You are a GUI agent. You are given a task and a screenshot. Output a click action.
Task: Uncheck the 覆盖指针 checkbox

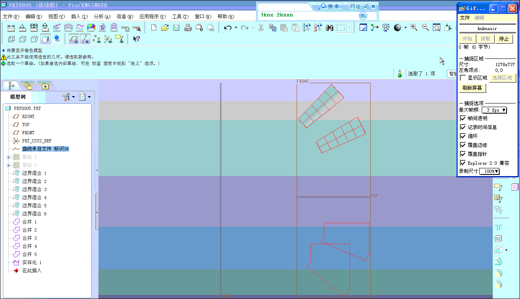pyautogui.click(x=463, y=154)
